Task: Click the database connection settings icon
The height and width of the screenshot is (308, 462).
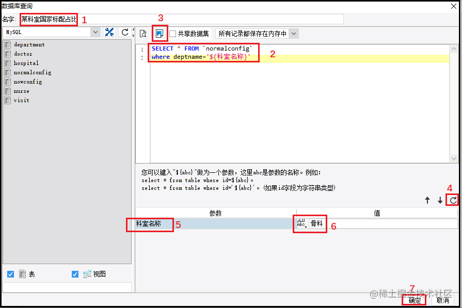Action: [x=109, y=32]
